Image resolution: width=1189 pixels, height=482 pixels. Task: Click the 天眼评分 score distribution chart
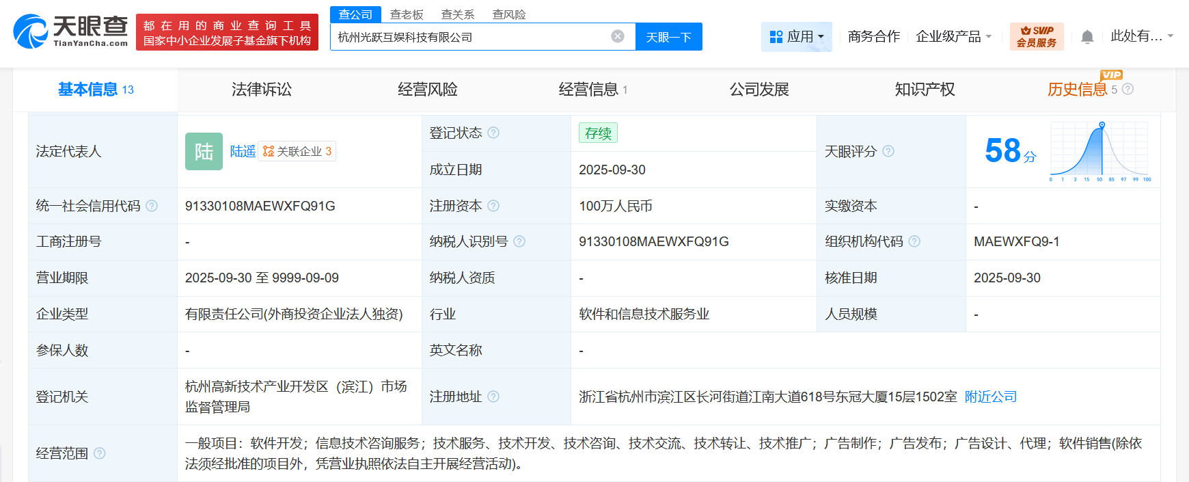pyautogui.click(x=1100, y=151)
